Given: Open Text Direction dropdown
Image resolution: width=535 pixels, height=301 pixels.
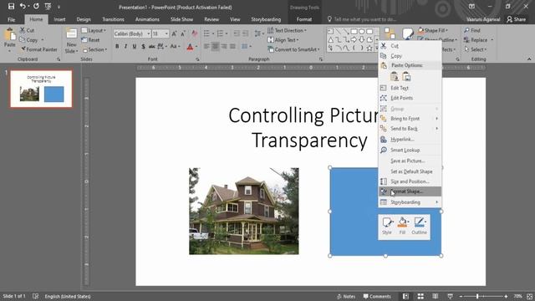Looking at the screenshot, I should (287, 30).
